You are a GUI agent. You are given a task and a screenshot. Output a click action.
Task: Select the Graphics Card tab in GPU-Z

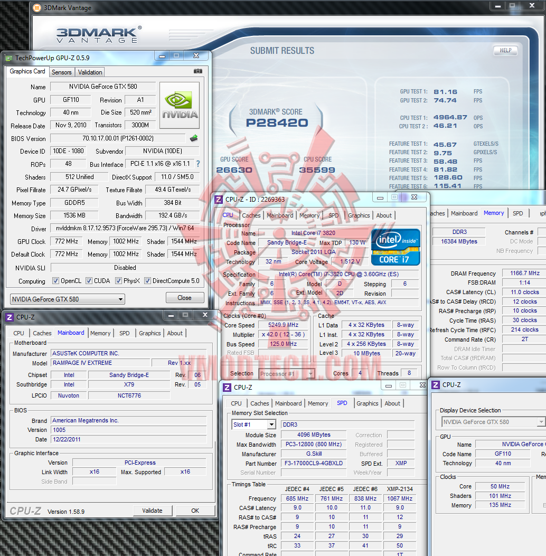(27, 71)
